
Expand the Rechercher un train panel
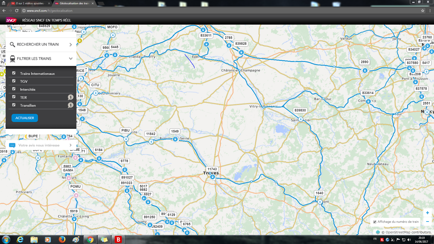(70, 44)
